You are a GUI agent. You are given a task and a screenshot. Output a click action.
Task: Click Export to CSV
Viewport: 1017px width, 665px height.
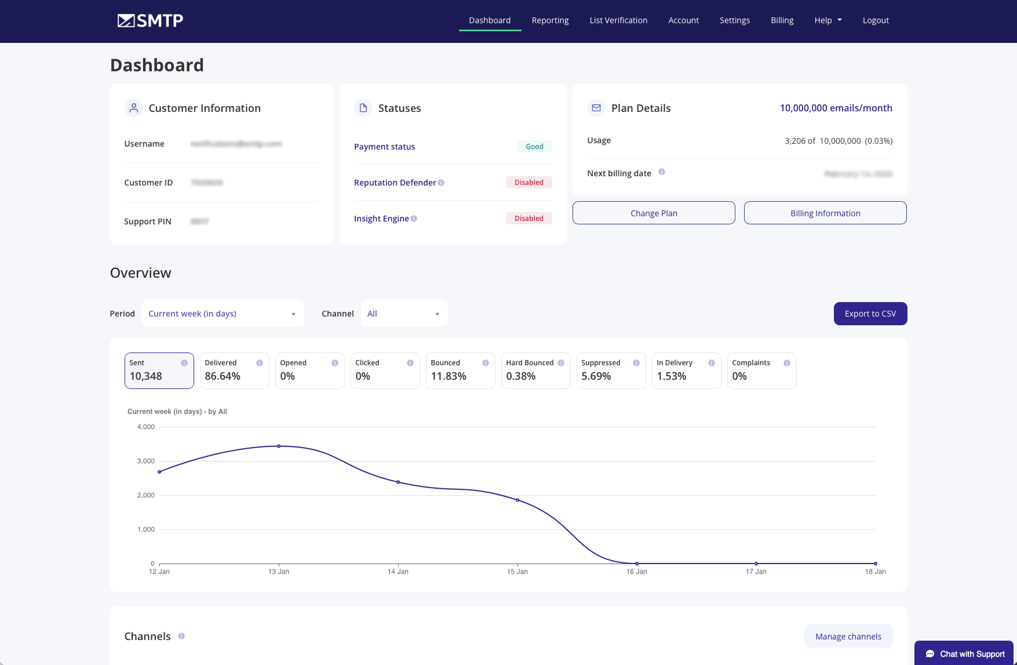click(x=870, y=314)
